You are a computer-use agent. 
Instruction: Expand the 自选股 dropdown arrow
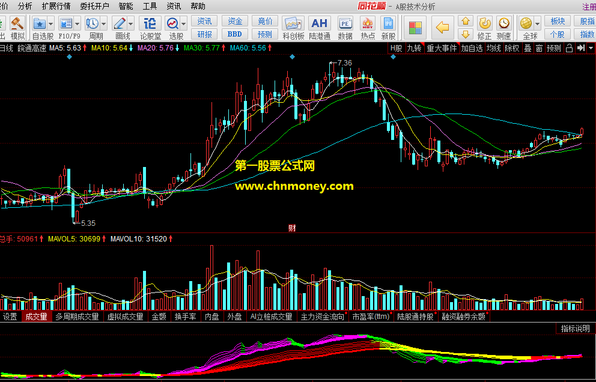click(51, 23)
